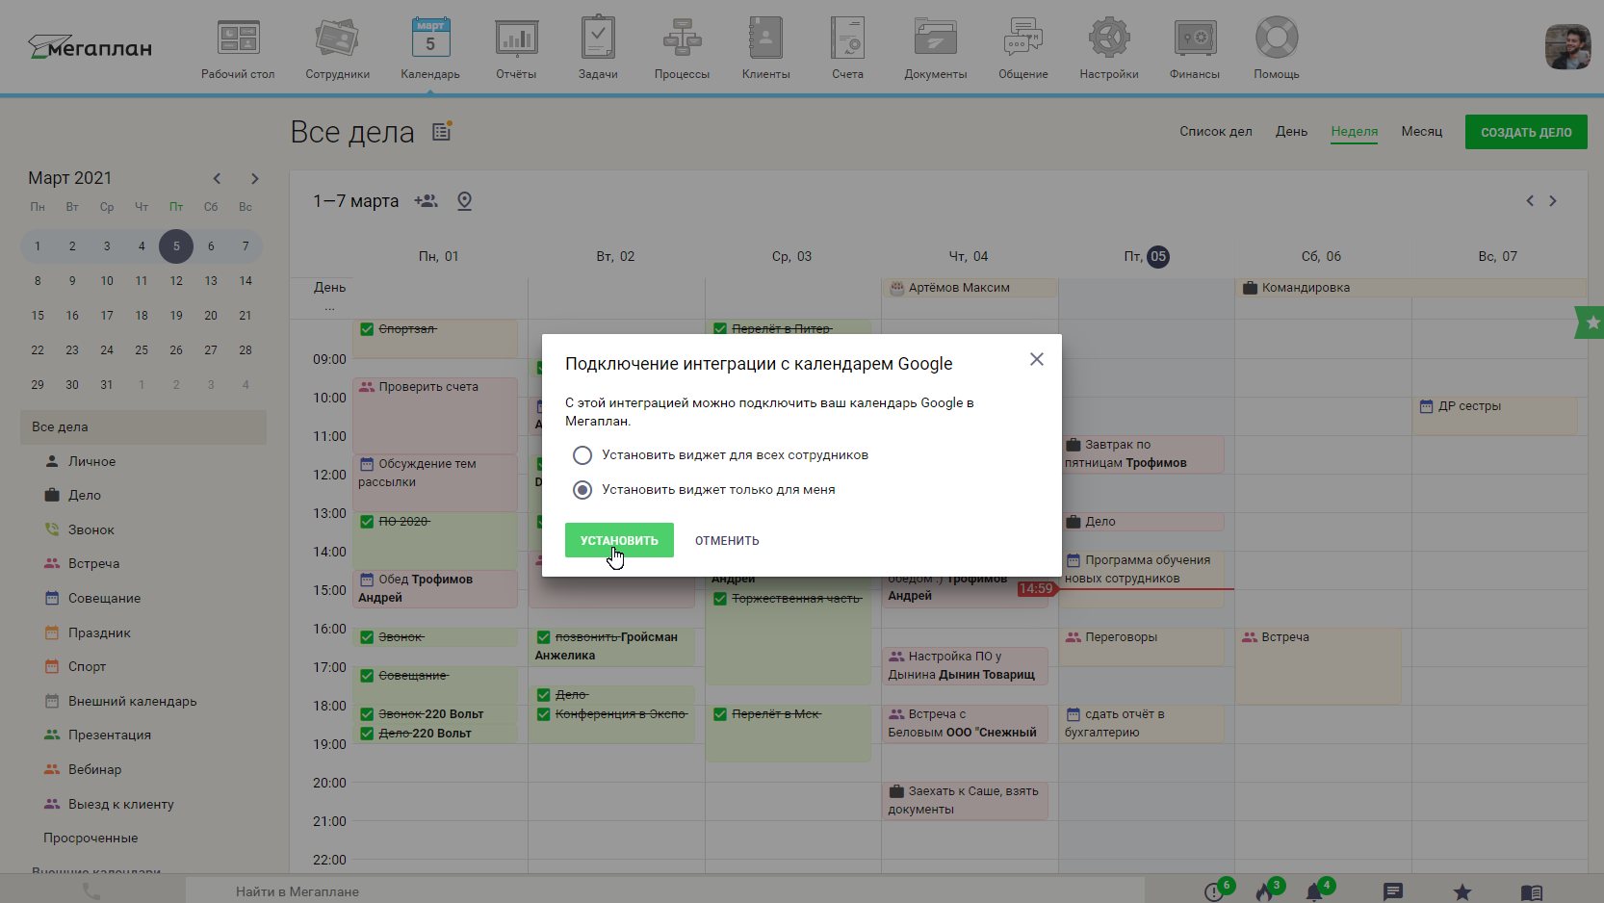Open Задачи section
1604x903 pixels.
(x=598, y=48)
